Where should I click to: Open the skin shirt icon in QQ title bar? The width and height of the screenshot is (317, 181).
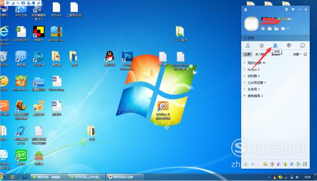293,9
